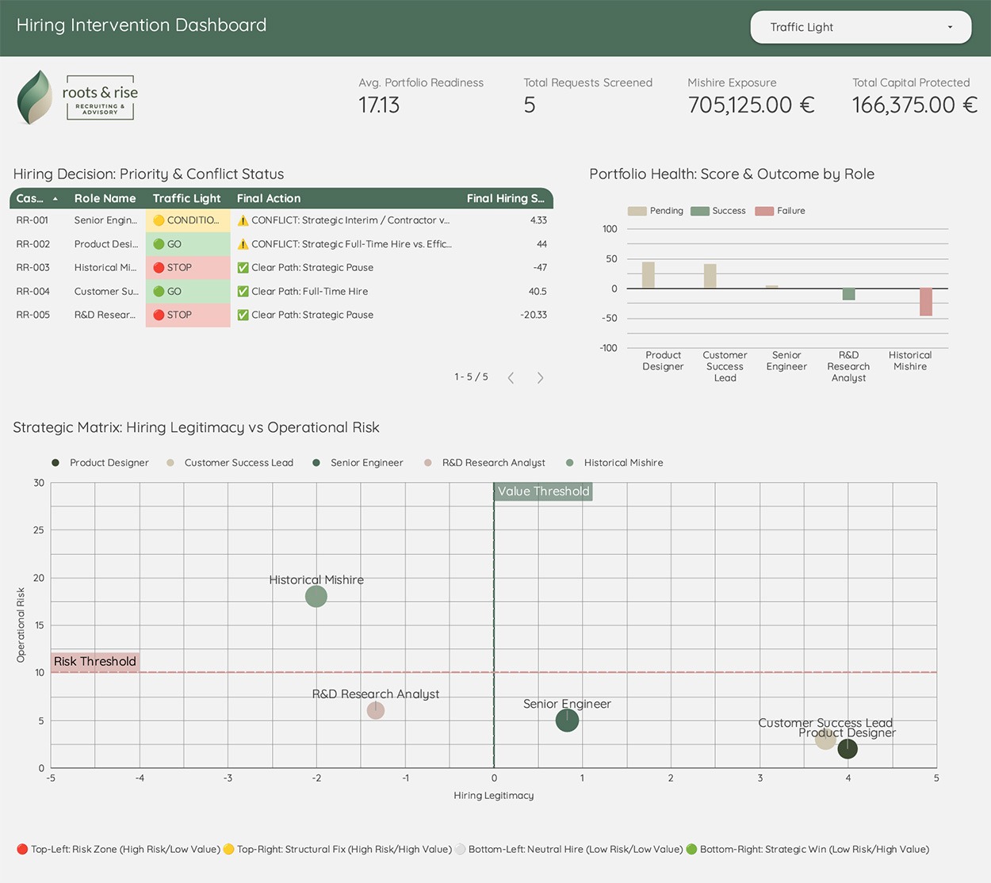Click the warning icon in RR-001 row

coord(243,220)
